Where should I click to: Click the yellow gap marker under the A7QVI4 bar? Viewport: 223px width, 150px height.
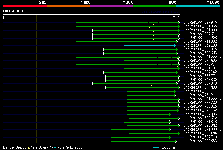(177, 66)
